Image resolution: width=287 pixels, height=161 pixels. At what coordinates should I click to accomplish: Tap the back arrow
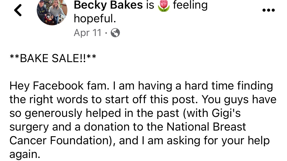click(x=18, y=11)
